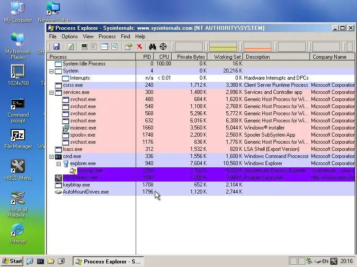Open the My Computer desktop icon
The image size is (357, 267).
tap(18, 12)
